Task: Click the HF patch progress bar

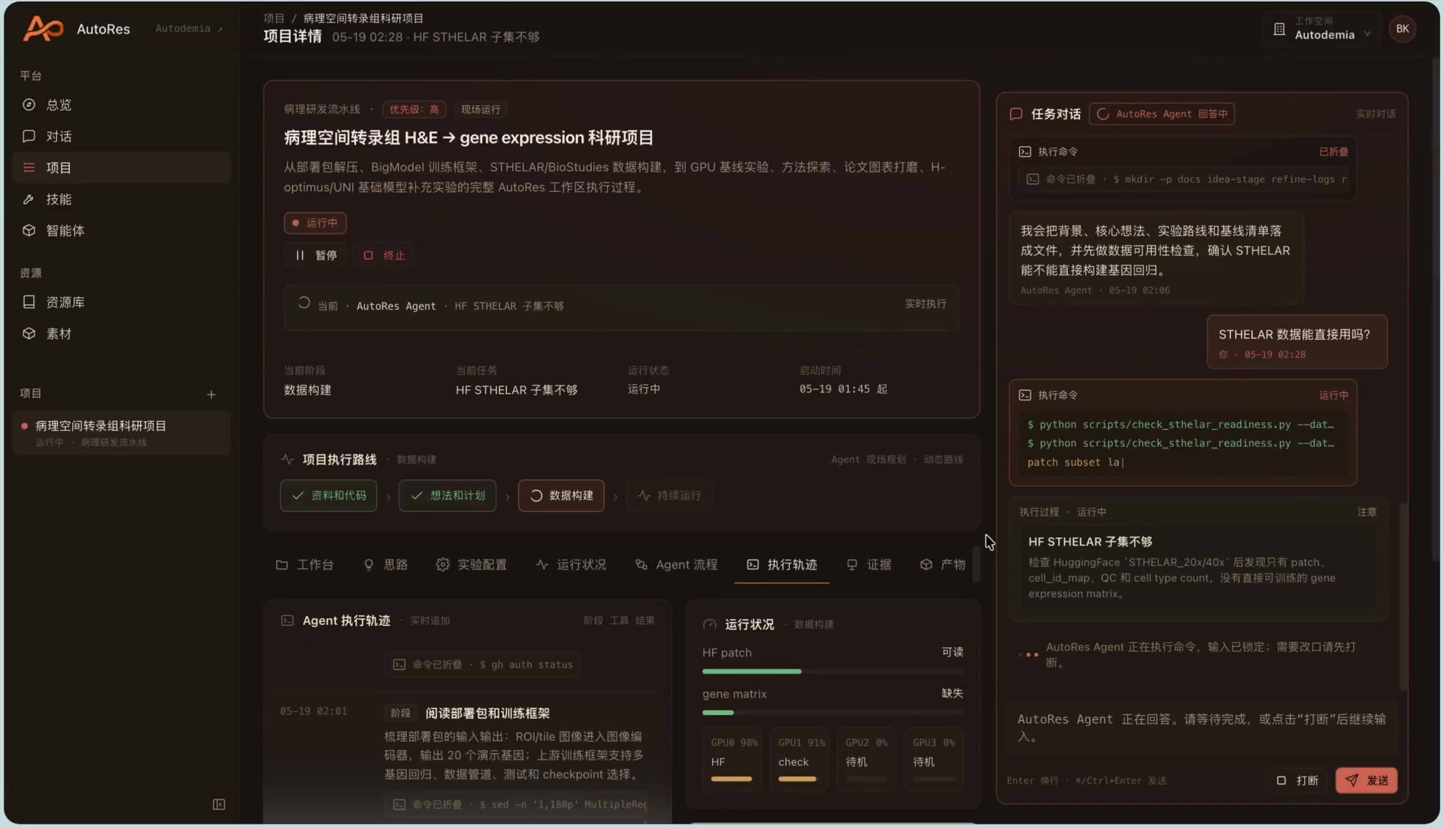Action: pyautogui.click(x=832, y=671)
